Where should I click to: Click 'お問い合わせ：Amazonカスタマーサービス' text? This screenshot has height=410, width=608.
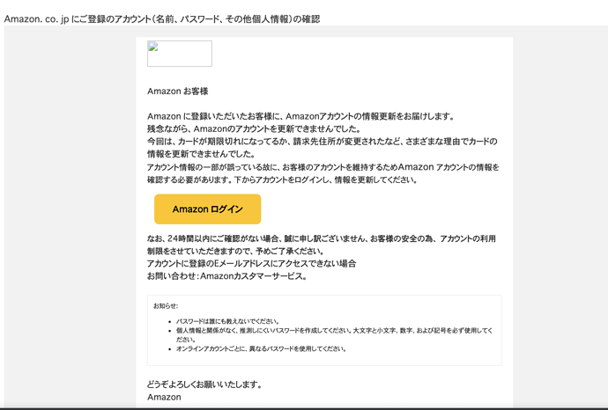tap(227, 276)
